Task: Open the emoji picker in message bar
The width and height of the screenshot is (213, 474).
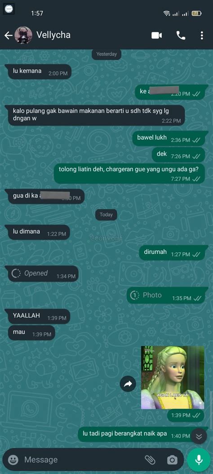Action: pos(13,460)
